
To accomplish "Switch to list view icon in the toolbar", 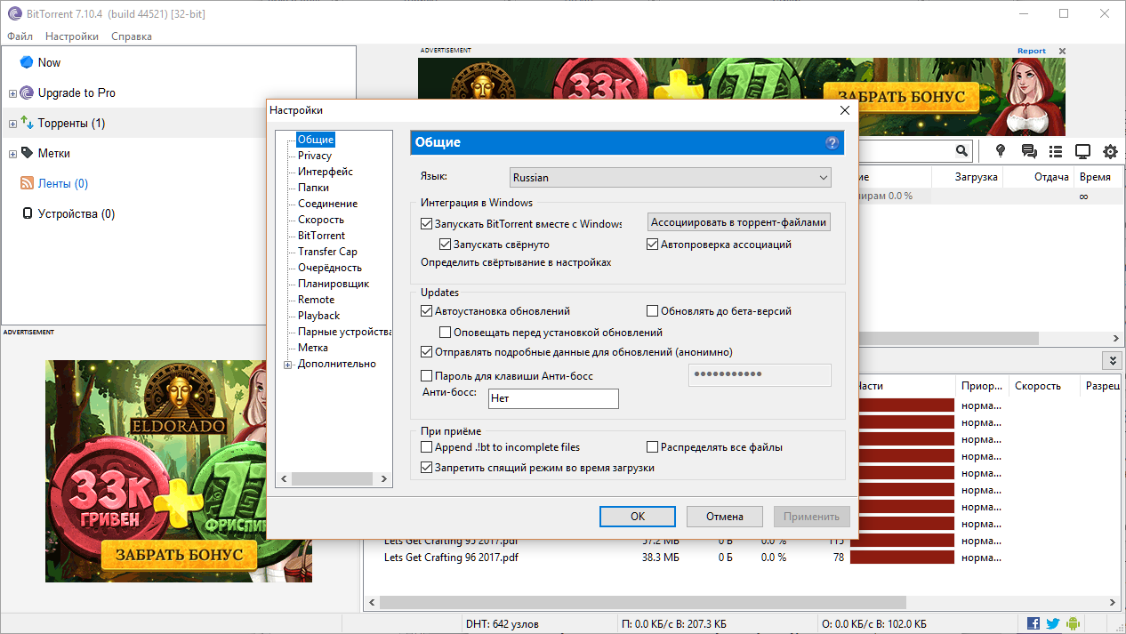I will tap(1056, 151).
